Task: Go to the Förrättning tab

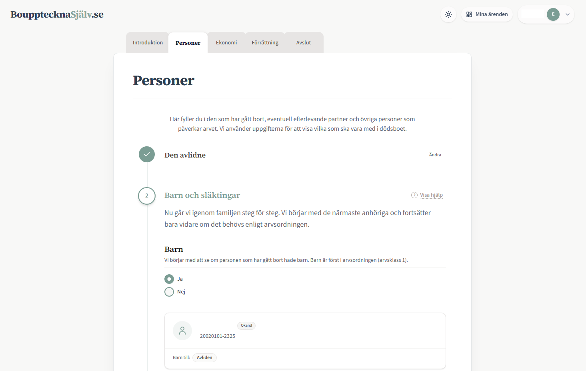Action: coord(265,43)
